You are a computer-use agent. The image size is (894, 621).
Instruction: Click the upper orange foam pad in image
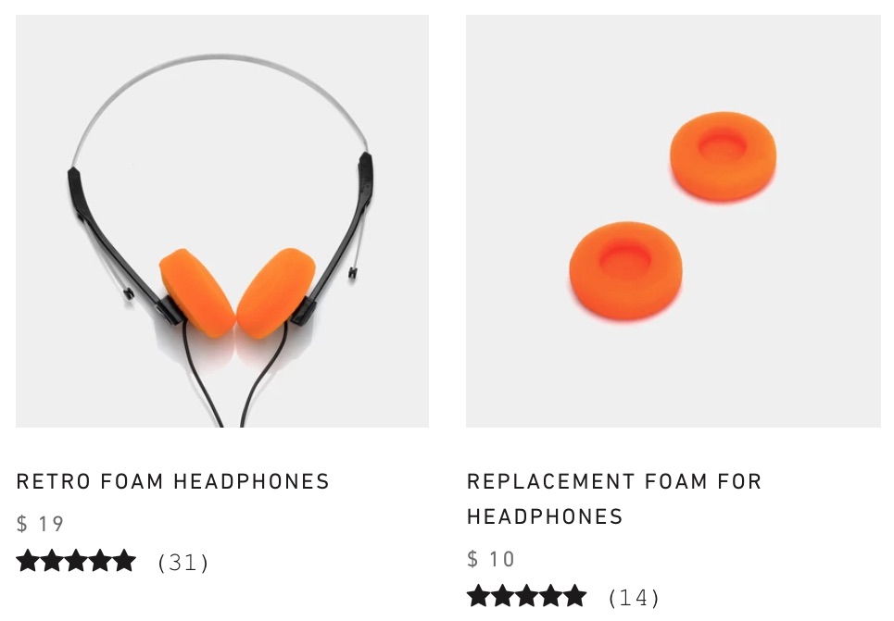click(x=723, y=155)
